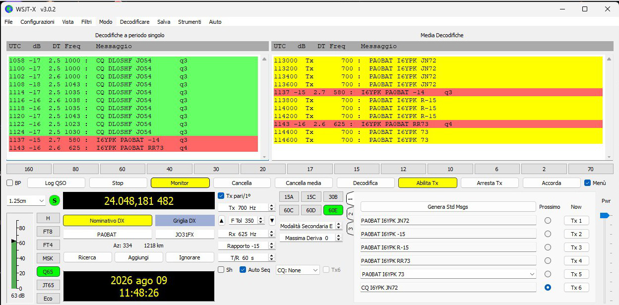The height and width of the screenshot is (305, 619).
Task: Click the up arrow left of F Tol
Action: coord(222,220)
